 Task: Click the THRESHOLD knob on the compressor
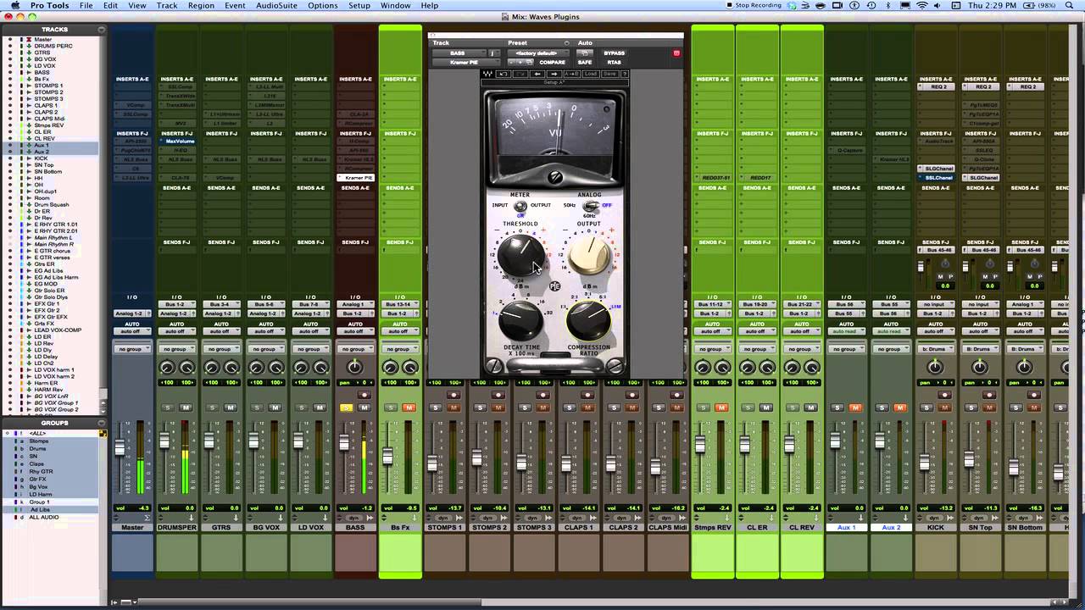pos(520,255)
